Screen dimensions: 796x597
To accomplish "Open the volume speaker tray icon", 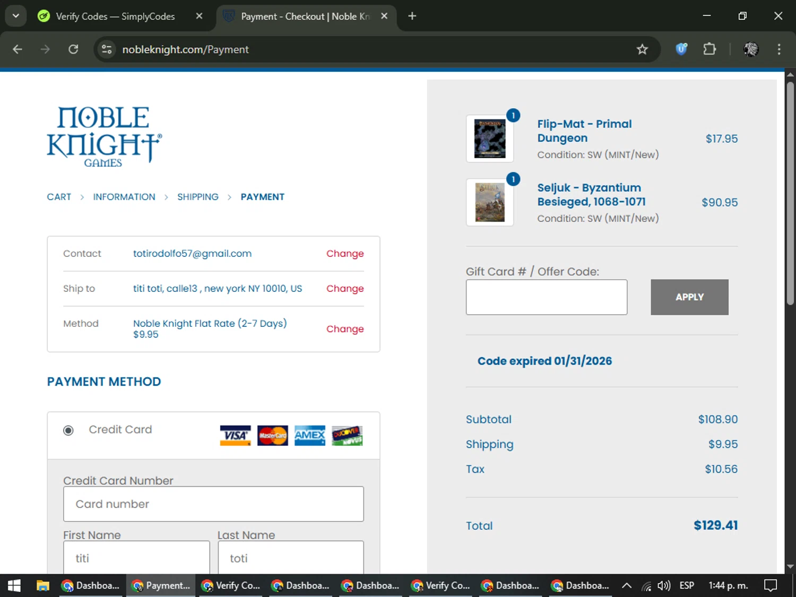I will coord(664,586).
